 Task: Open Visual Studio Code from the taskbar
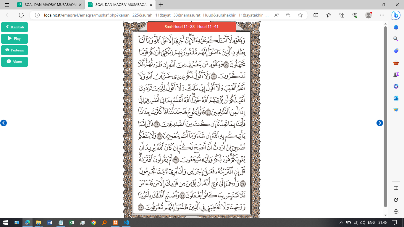[x=126, y=223]
